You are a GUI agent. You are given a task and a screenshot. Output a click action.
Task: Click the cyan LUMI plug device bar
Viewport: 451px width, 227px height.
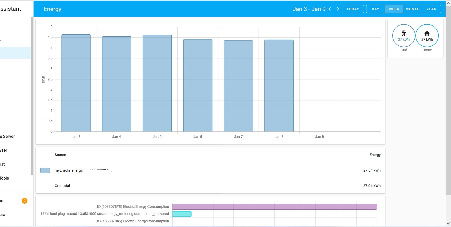(182, 214)
